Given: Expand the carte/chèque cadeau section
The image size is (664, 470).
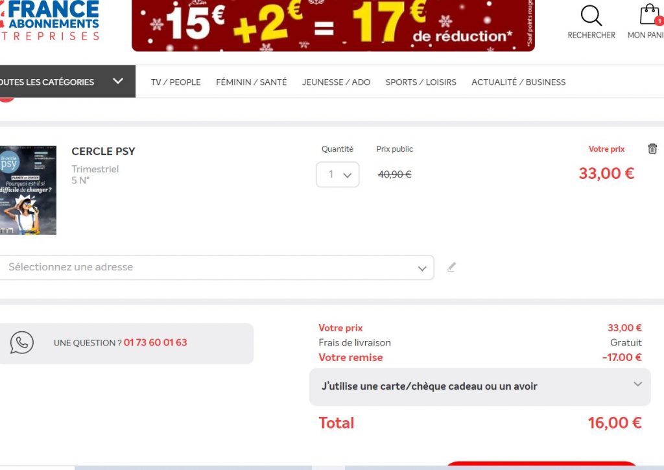Looking at the screenshot, I should (x=479, y=386).
